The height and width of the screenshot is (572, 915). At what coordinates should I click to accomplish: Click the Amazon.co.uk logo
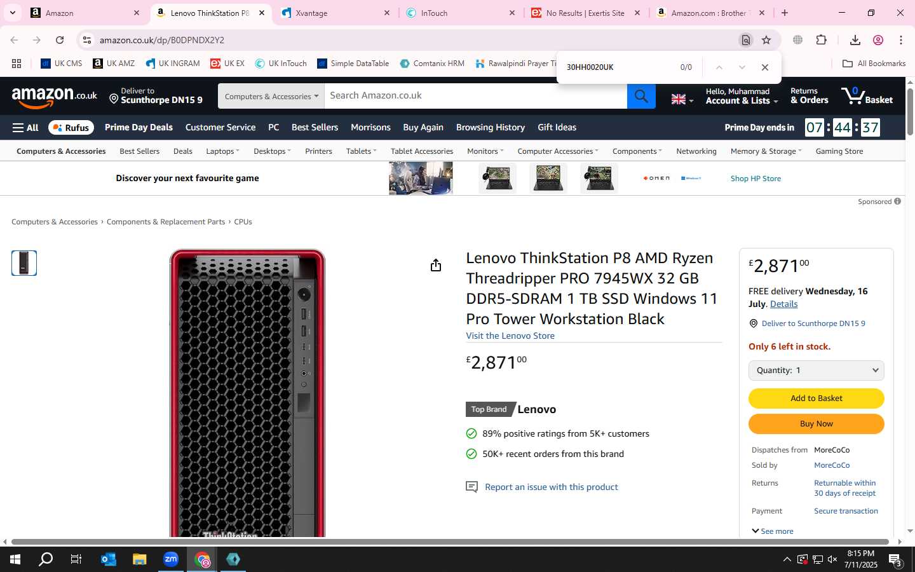[55, 97]
